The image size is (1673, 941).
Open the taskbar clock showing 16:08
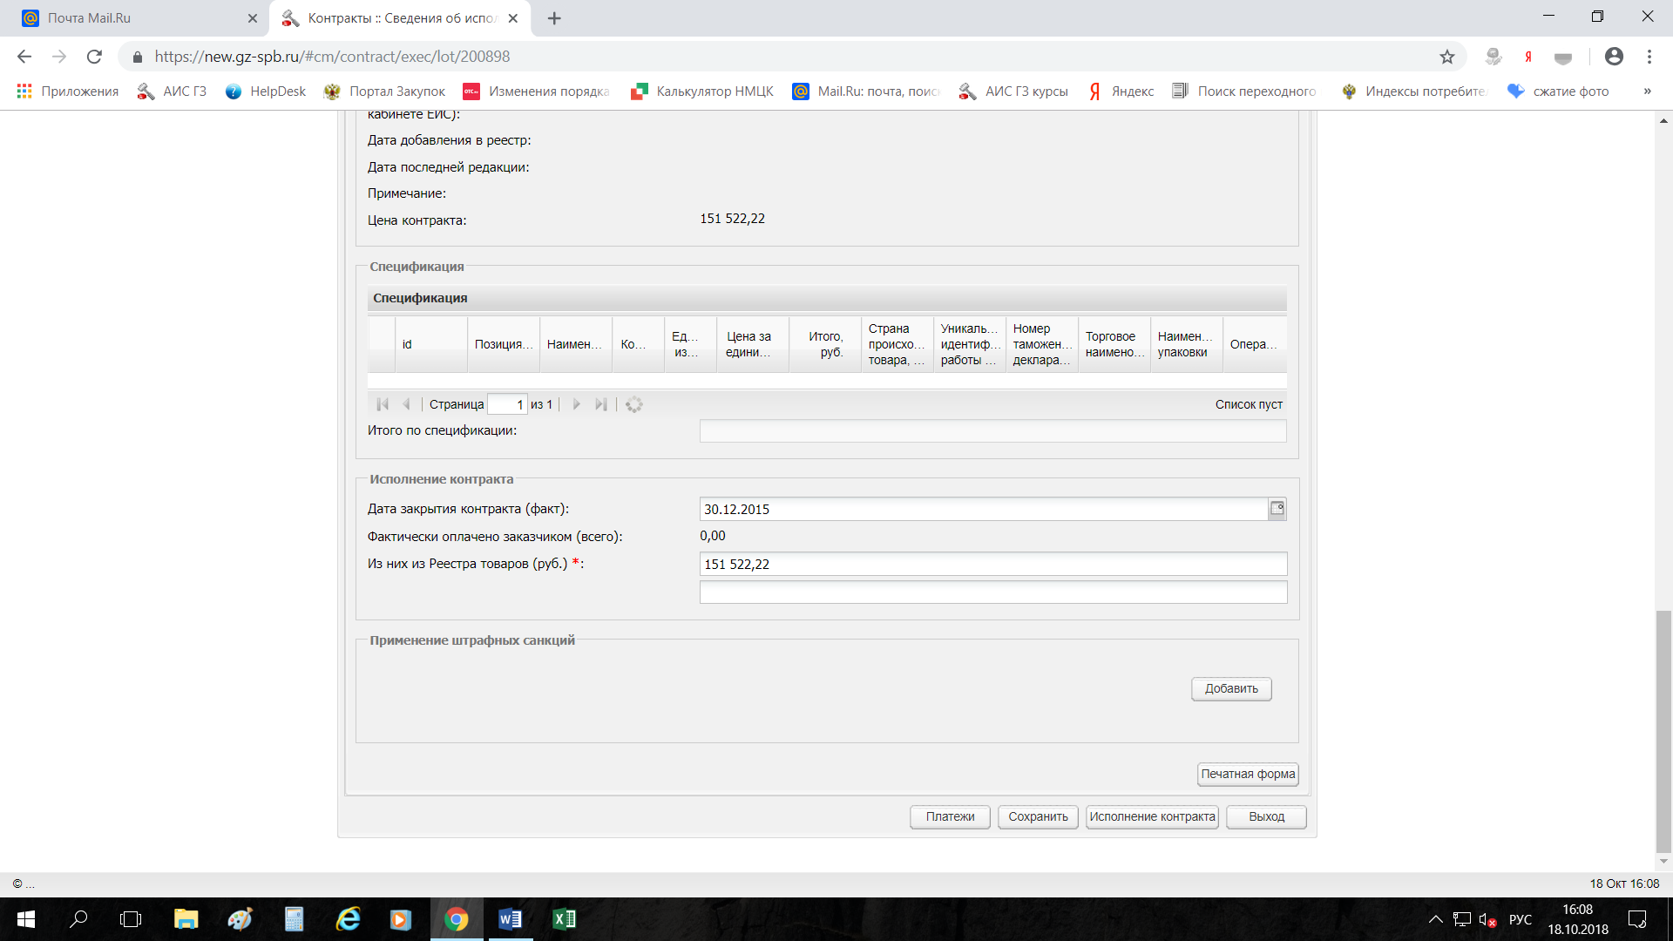[x=1578, y=919]
